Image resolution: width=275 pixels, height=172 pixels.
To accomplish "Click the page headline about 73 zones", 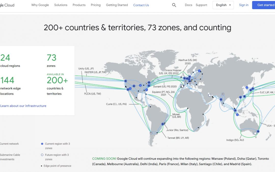I will click(x=137, y=28).
